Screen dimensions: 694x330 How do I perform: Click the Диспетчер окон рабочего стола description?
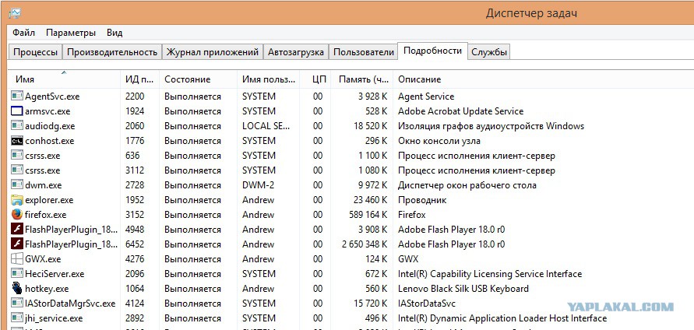pos(467,185)
